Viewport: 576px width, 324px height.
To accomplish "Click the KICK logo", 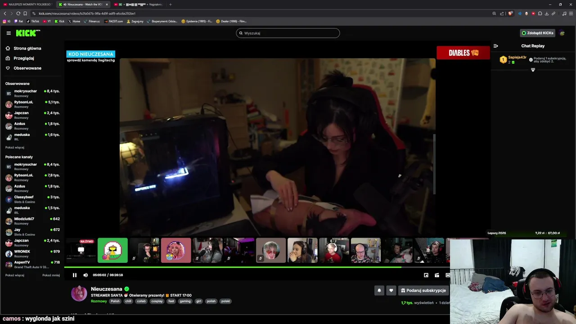I will coord(28,33).
